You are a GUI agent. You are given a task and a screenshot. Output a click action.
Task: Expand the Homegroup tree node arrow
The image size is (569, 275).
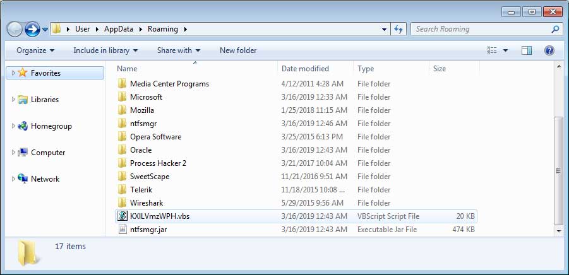tap(13, 126)
